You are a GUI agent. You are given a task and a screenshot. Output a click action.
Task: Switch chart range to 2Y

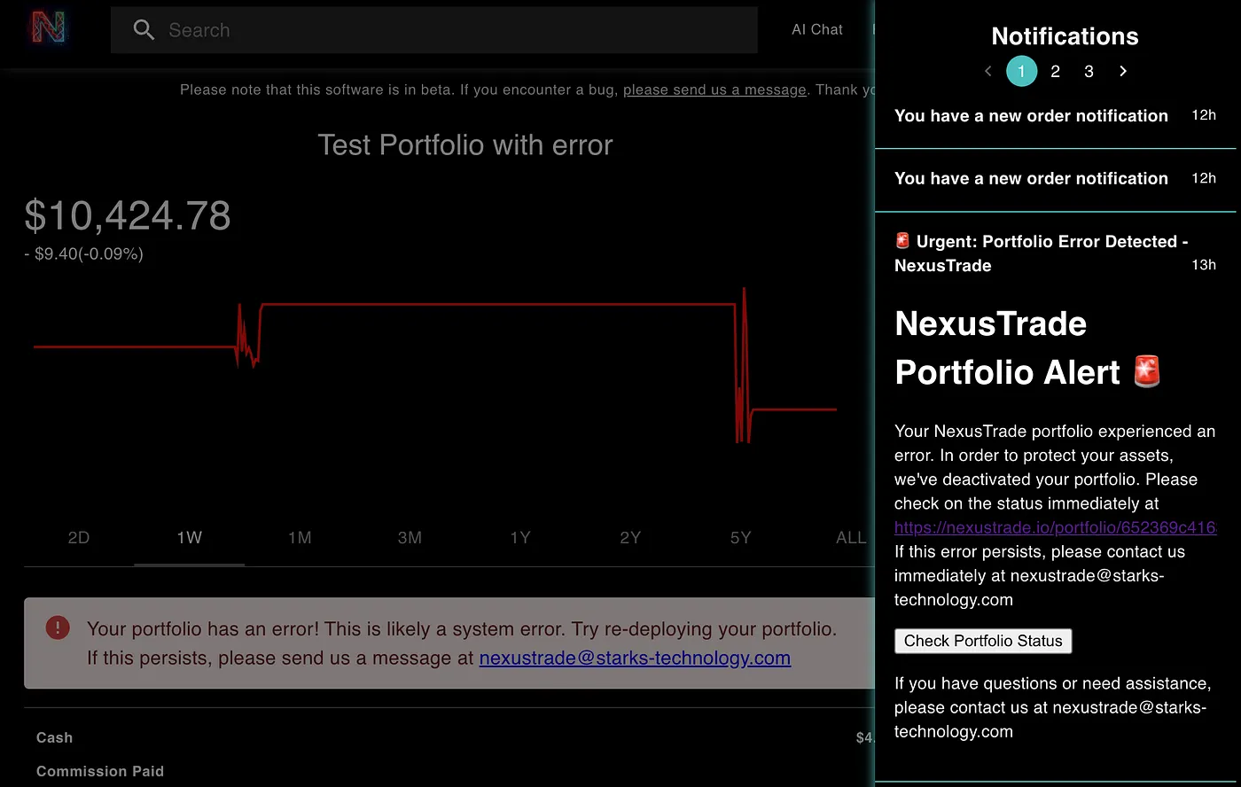click(x=630, y=538)
